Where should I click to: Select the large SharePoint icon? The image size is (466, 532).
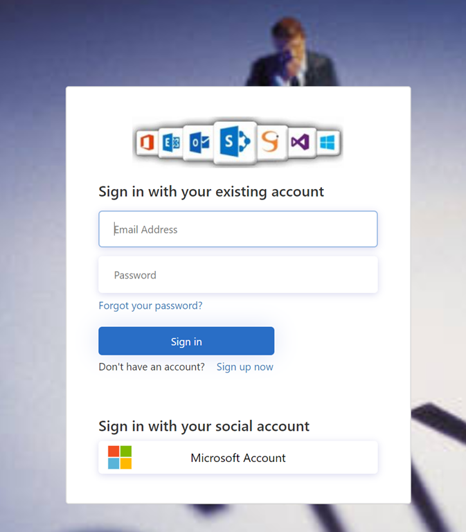[x=235, y=142]
